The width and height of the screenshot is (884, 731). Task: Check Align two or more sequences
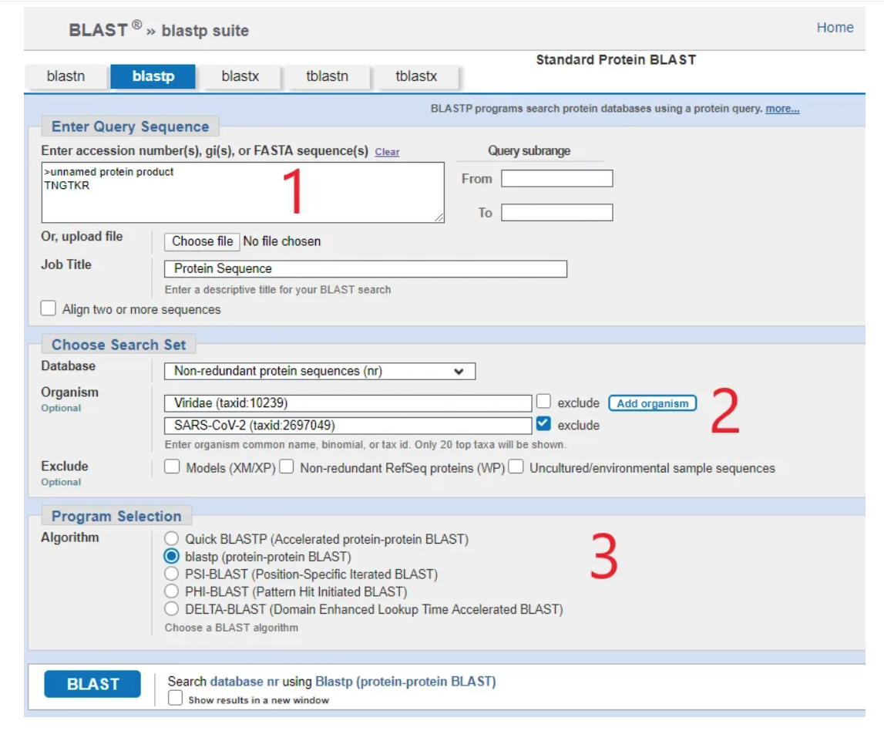[49, 309]
